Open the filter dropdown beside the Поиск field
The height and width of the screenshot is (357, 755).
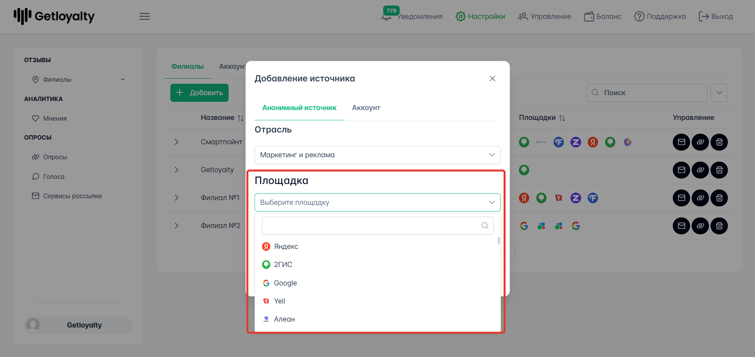[x=719, y=93]
